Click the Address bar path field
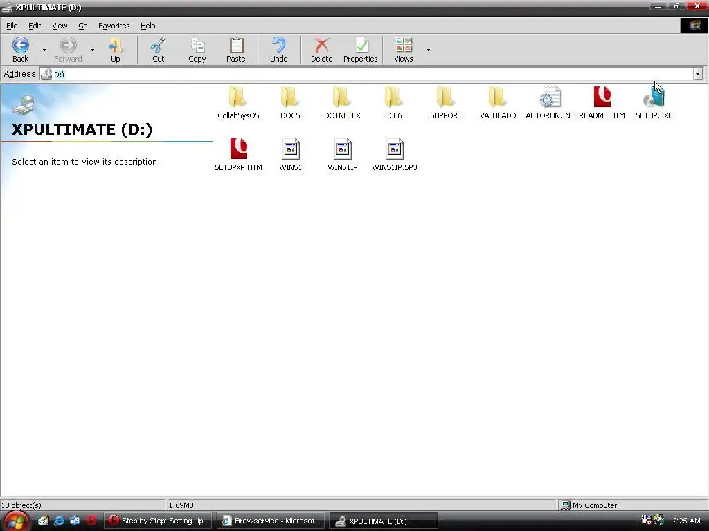Screen dimensions: 709x531 point(366,74)
